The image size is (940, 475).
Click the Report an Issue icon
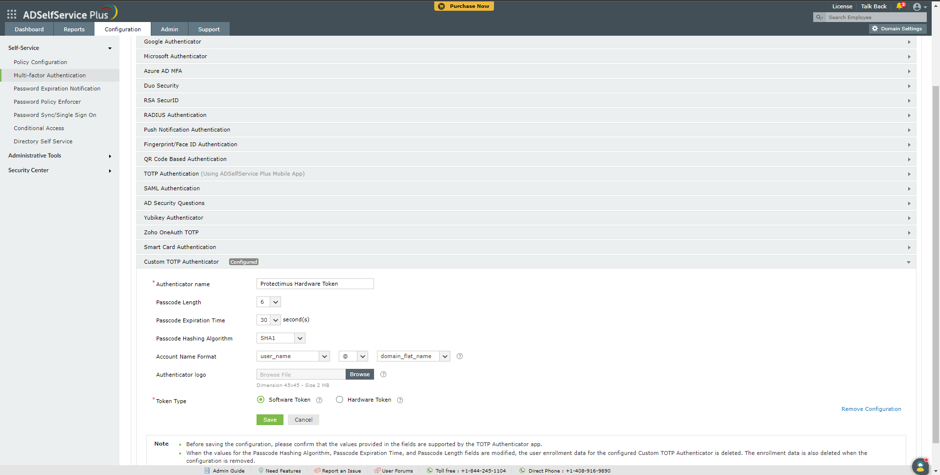click(317, 471)
